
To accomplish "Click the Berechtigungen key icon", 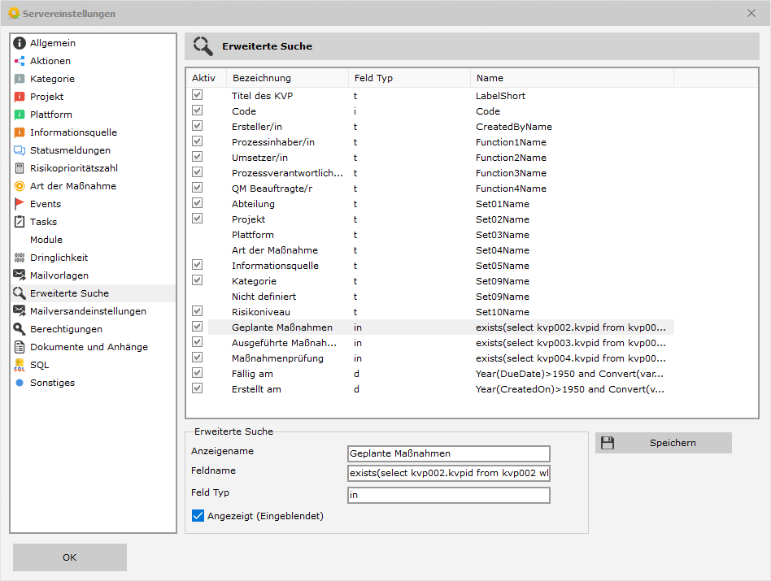I will pyautogui.click(x=20, y=329).
